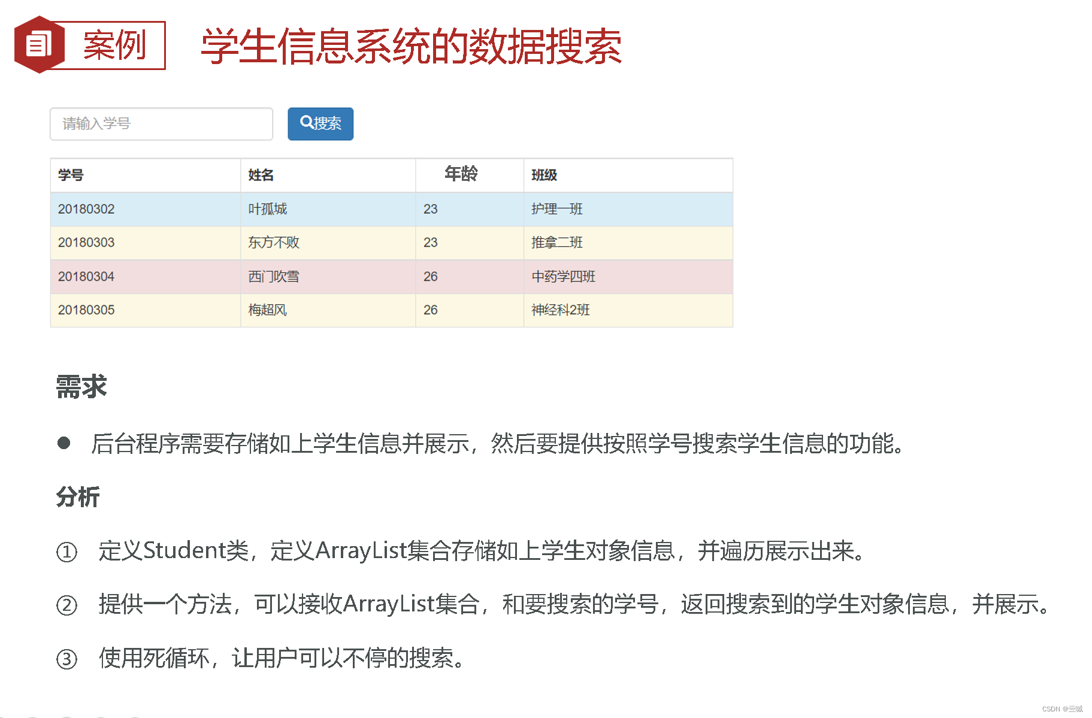Click the 分析 heading

pos(78,497)
